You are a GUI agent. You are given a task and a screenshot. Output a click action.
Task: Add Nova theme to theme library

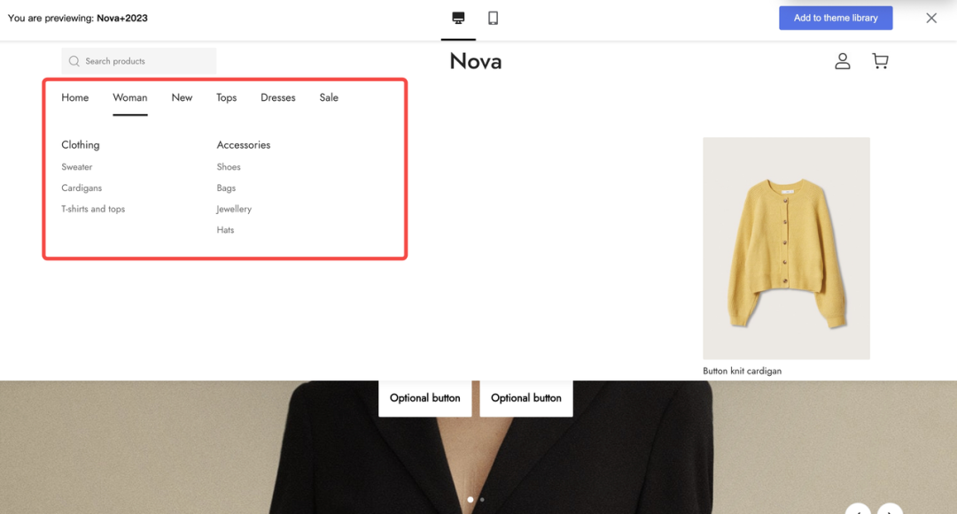836,19
